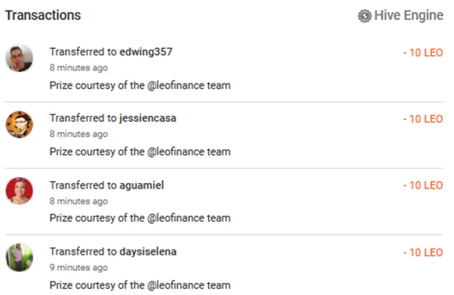Click -10 LEO amount for edwing357
The image size is (454, 295).
click(423, 53)
